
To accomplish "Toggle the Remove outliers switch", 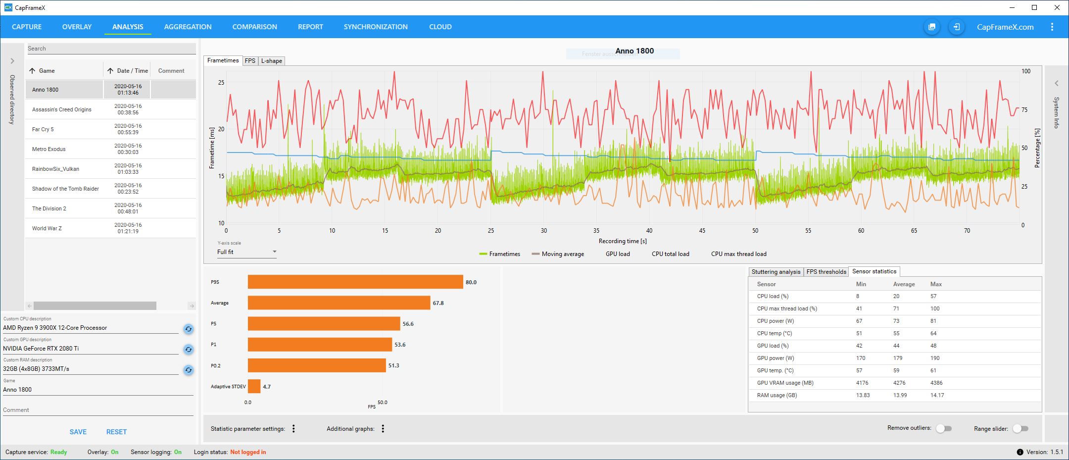I will [943, 428].
